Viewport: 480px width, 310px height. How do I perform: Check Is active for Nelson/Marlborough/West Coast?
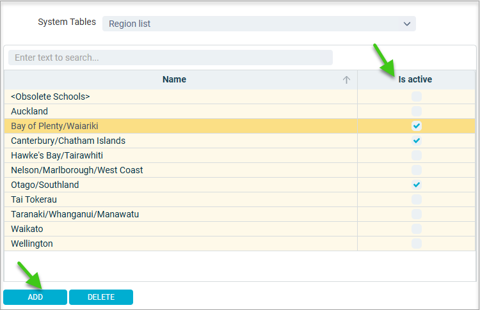pyautogui.click(x=417, y=170)
